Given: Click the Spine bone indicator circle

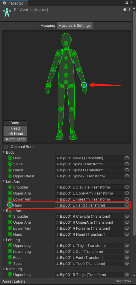Looking at the screenshot, I should [x=10, y=164].
